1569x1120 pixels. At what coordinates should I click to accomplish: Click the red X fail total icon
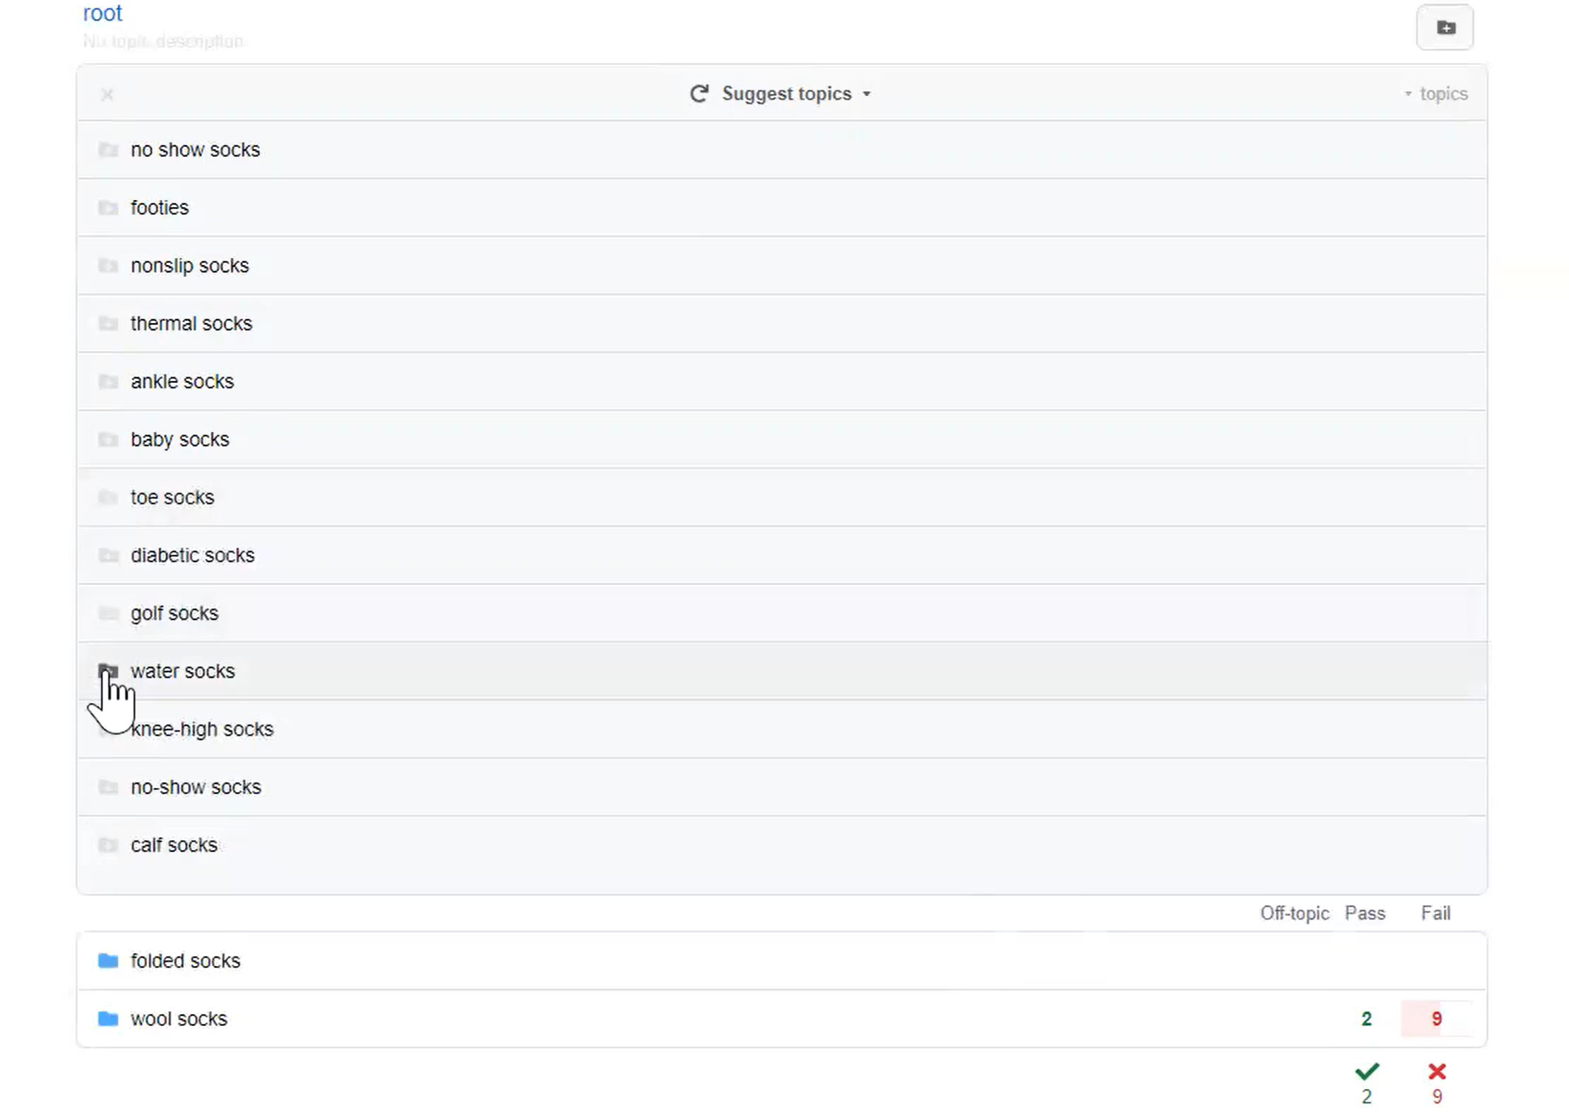(x=1436, y=1071)
